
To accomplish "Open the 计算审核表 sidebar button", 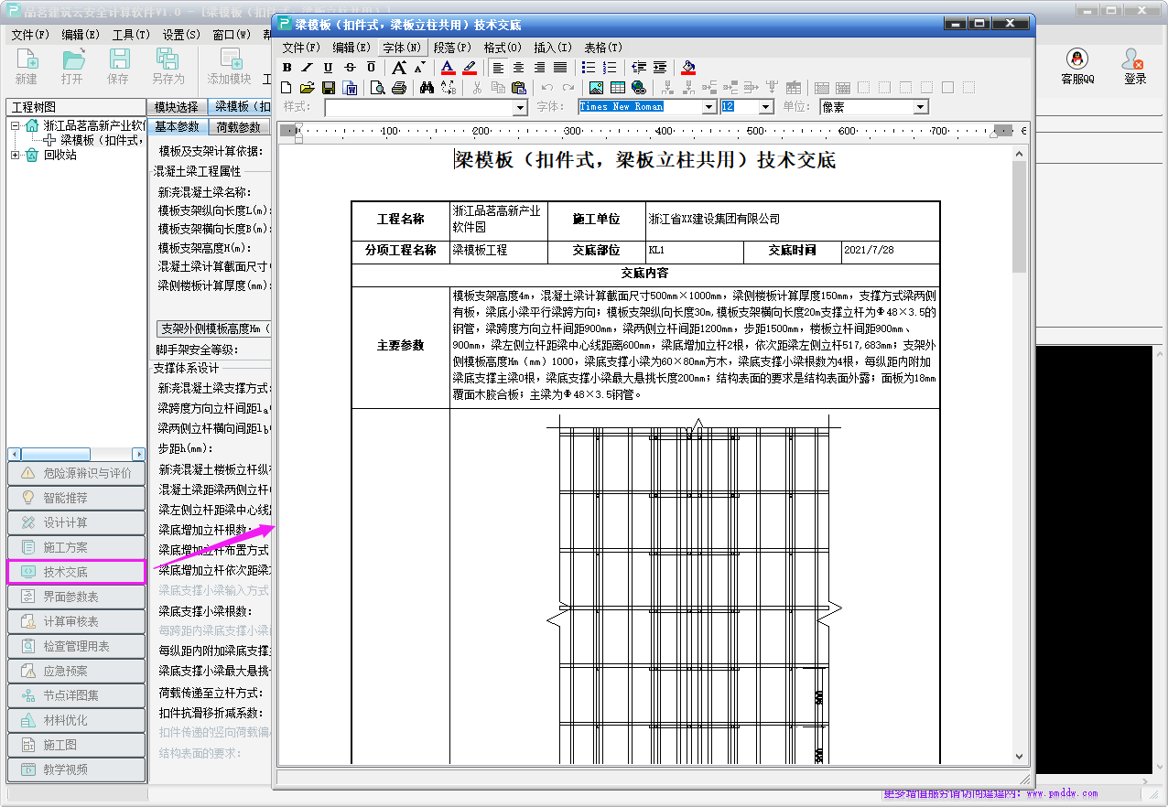I will (76, 621).
